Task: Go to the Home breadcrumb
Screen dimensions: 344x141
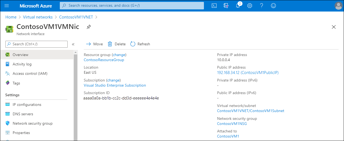Action: point(11,17)
